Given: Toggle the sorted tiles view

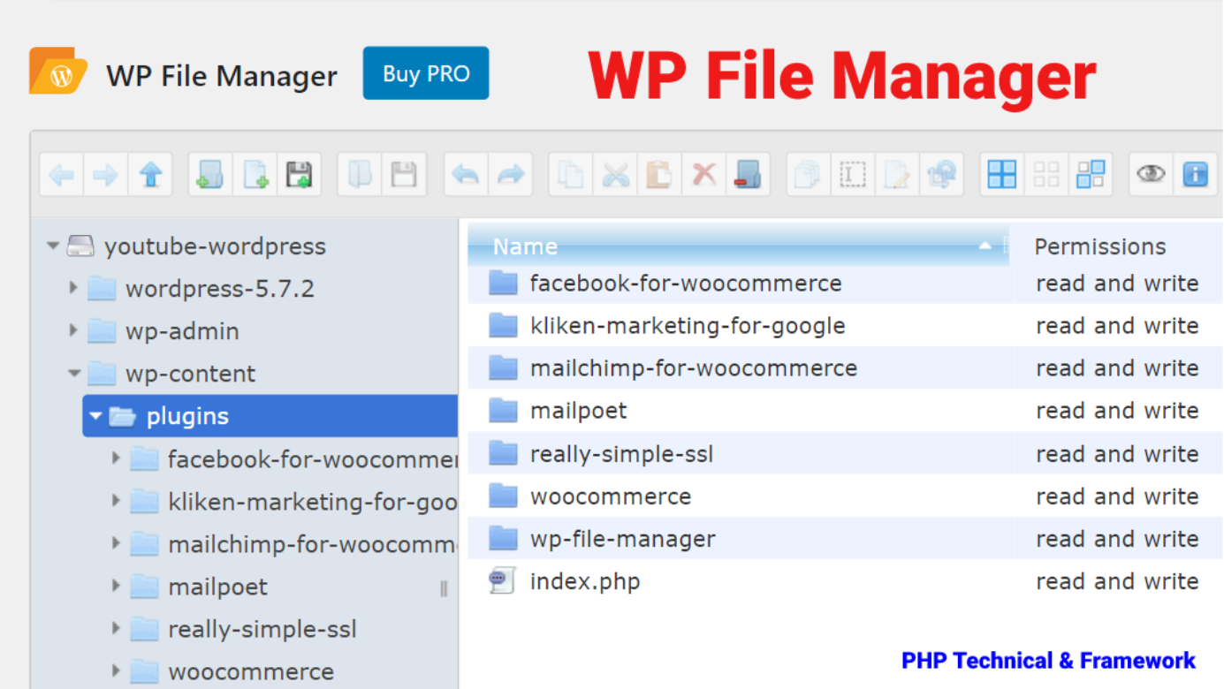Looking at the screenshot, I should coord(1091,174).
